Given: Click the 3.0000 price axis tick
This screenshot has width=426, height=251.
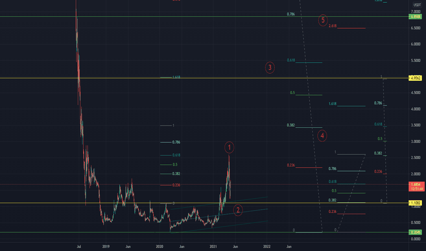Looking at the screenshot, I should (x=415, y=141).
